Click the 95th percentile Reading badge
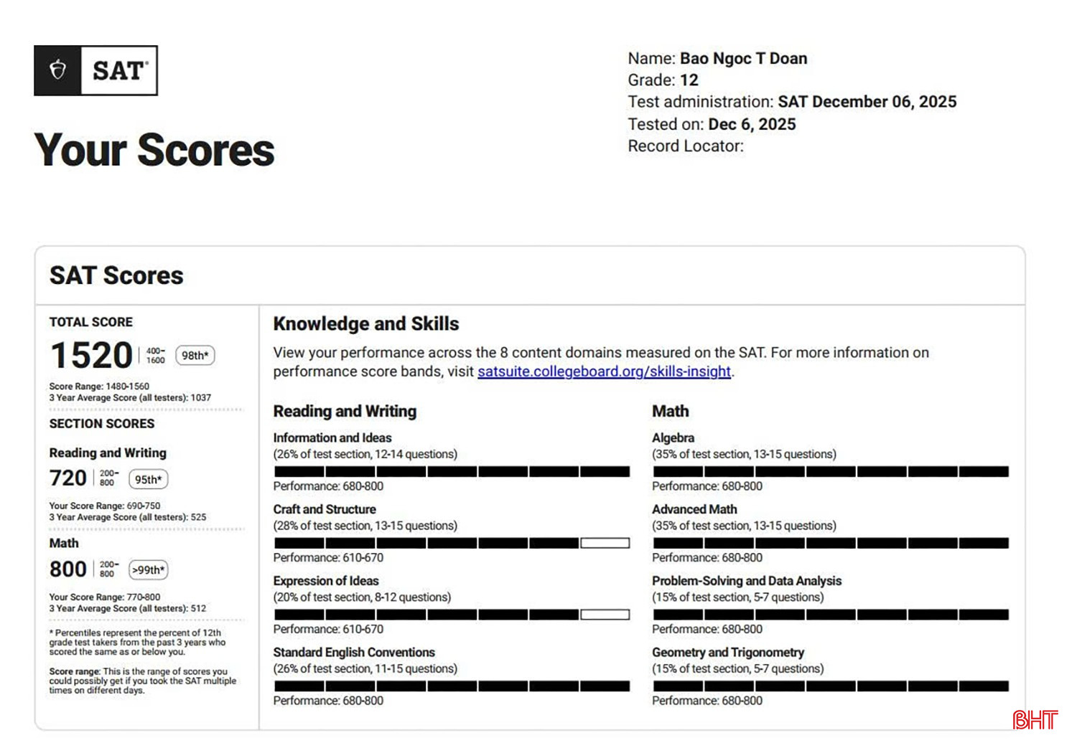This screenshot has width=1077, height=748. [x=148, y=479]
